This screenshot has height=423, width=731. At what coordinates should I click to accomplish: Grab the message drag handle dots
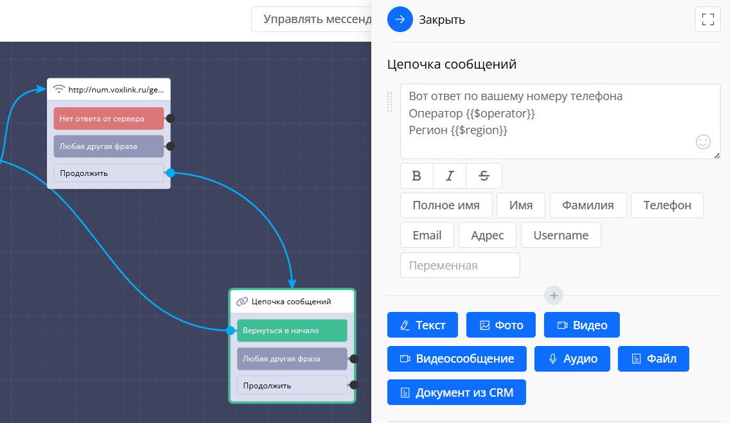point(389,101)
